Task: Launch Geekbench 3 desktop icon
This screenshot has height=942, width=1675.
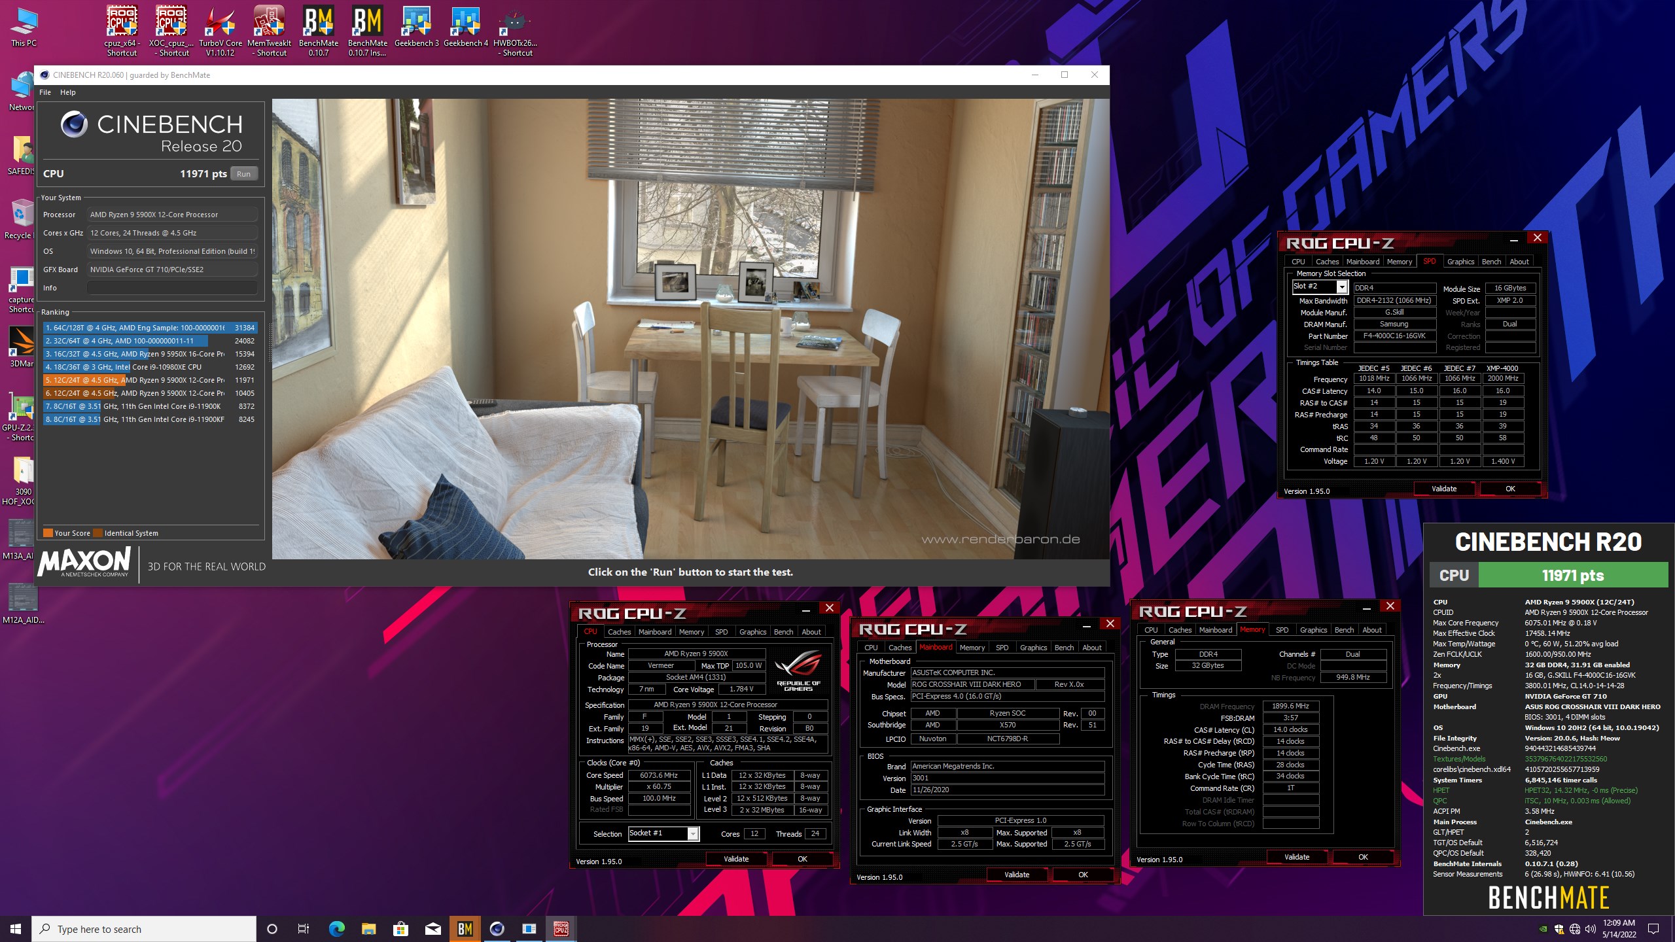Action: click(x=416, y=26)
